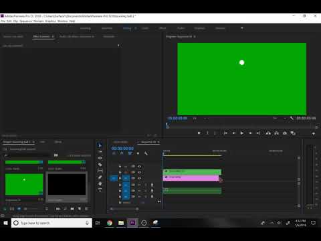Select the Track Select Forward tool

[x=100, y=152]
